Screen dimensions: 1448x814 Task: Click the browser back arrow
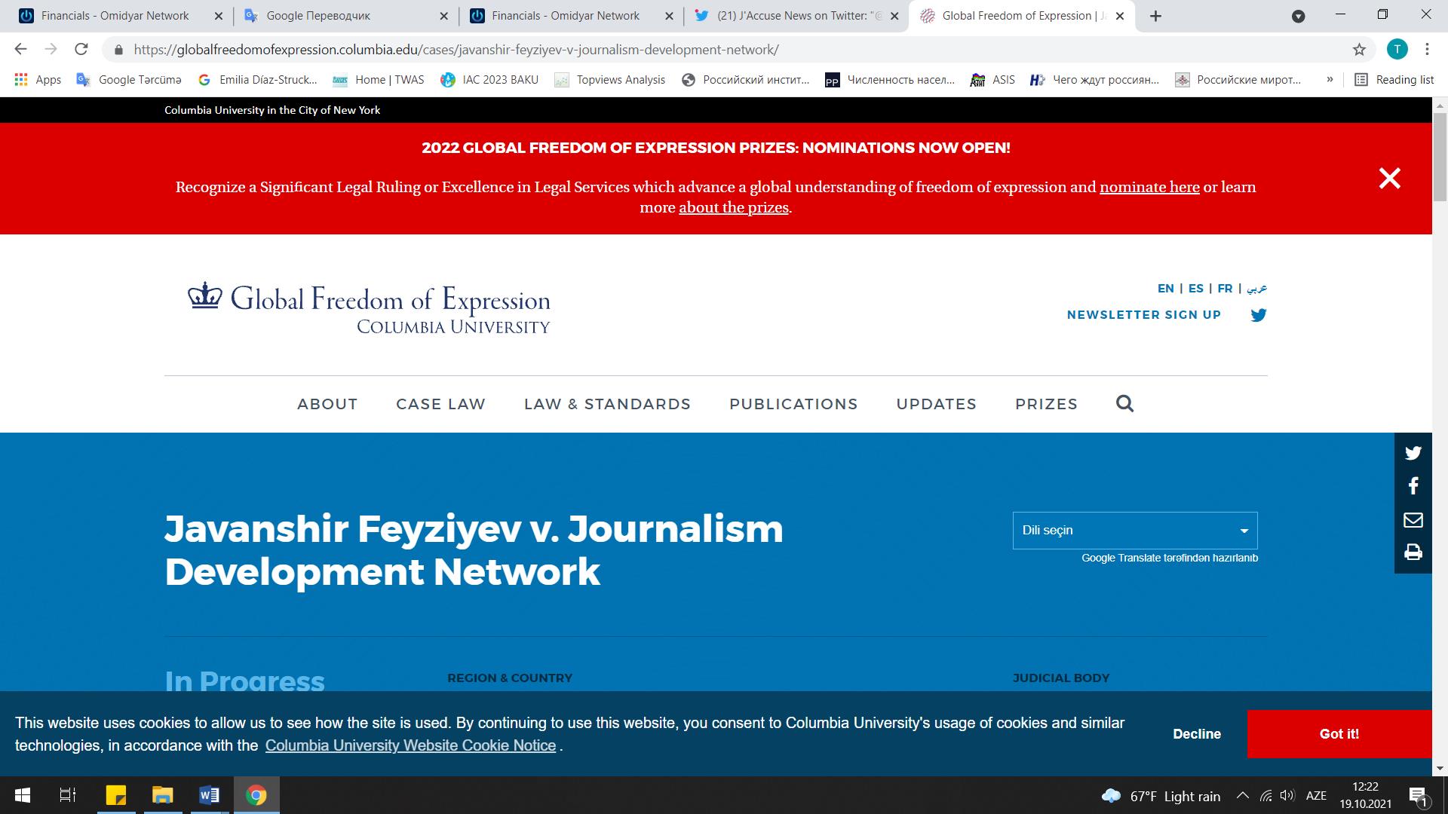point(20,50)
